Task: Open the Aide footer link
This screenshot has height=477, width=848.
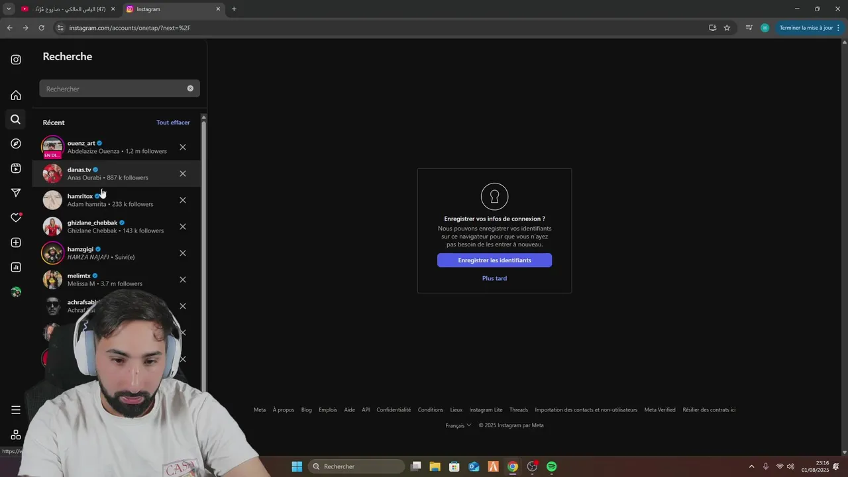Action: click(x=349, y=409)
